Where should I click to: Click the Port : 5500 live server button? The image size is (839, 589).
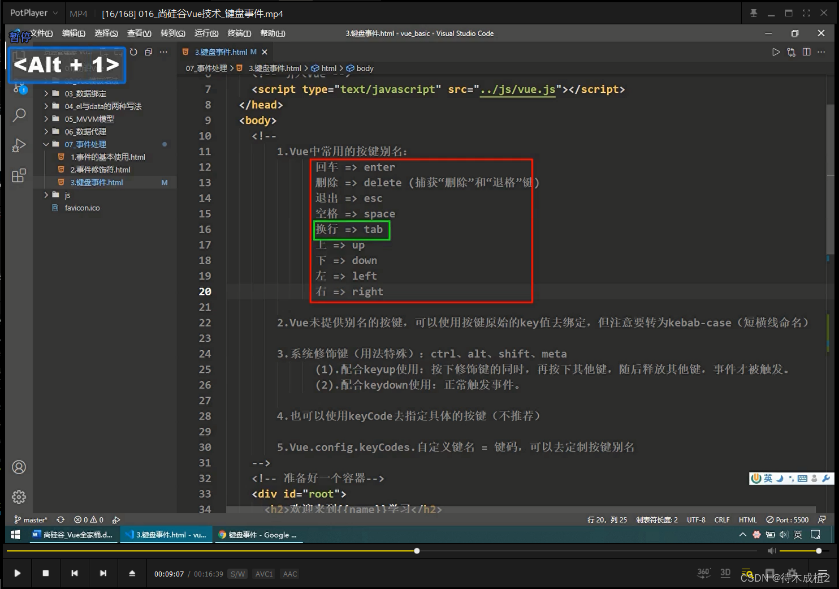[x=787, y=519]
